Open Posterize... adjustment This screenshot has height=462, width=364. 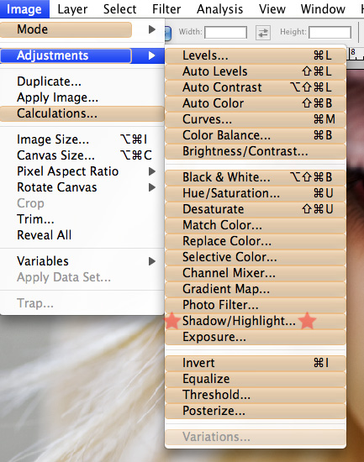point(256,411)
